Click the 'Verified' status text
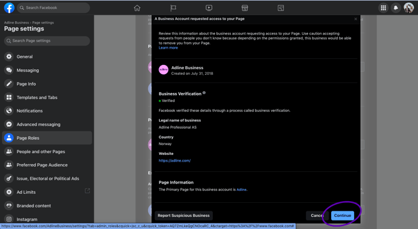 tap(168, 100)
